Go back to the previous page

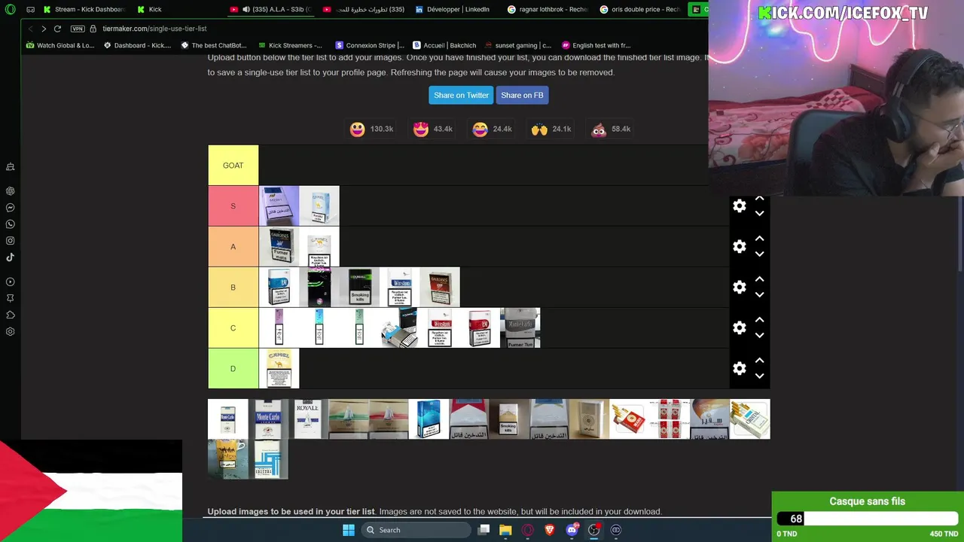30,29
